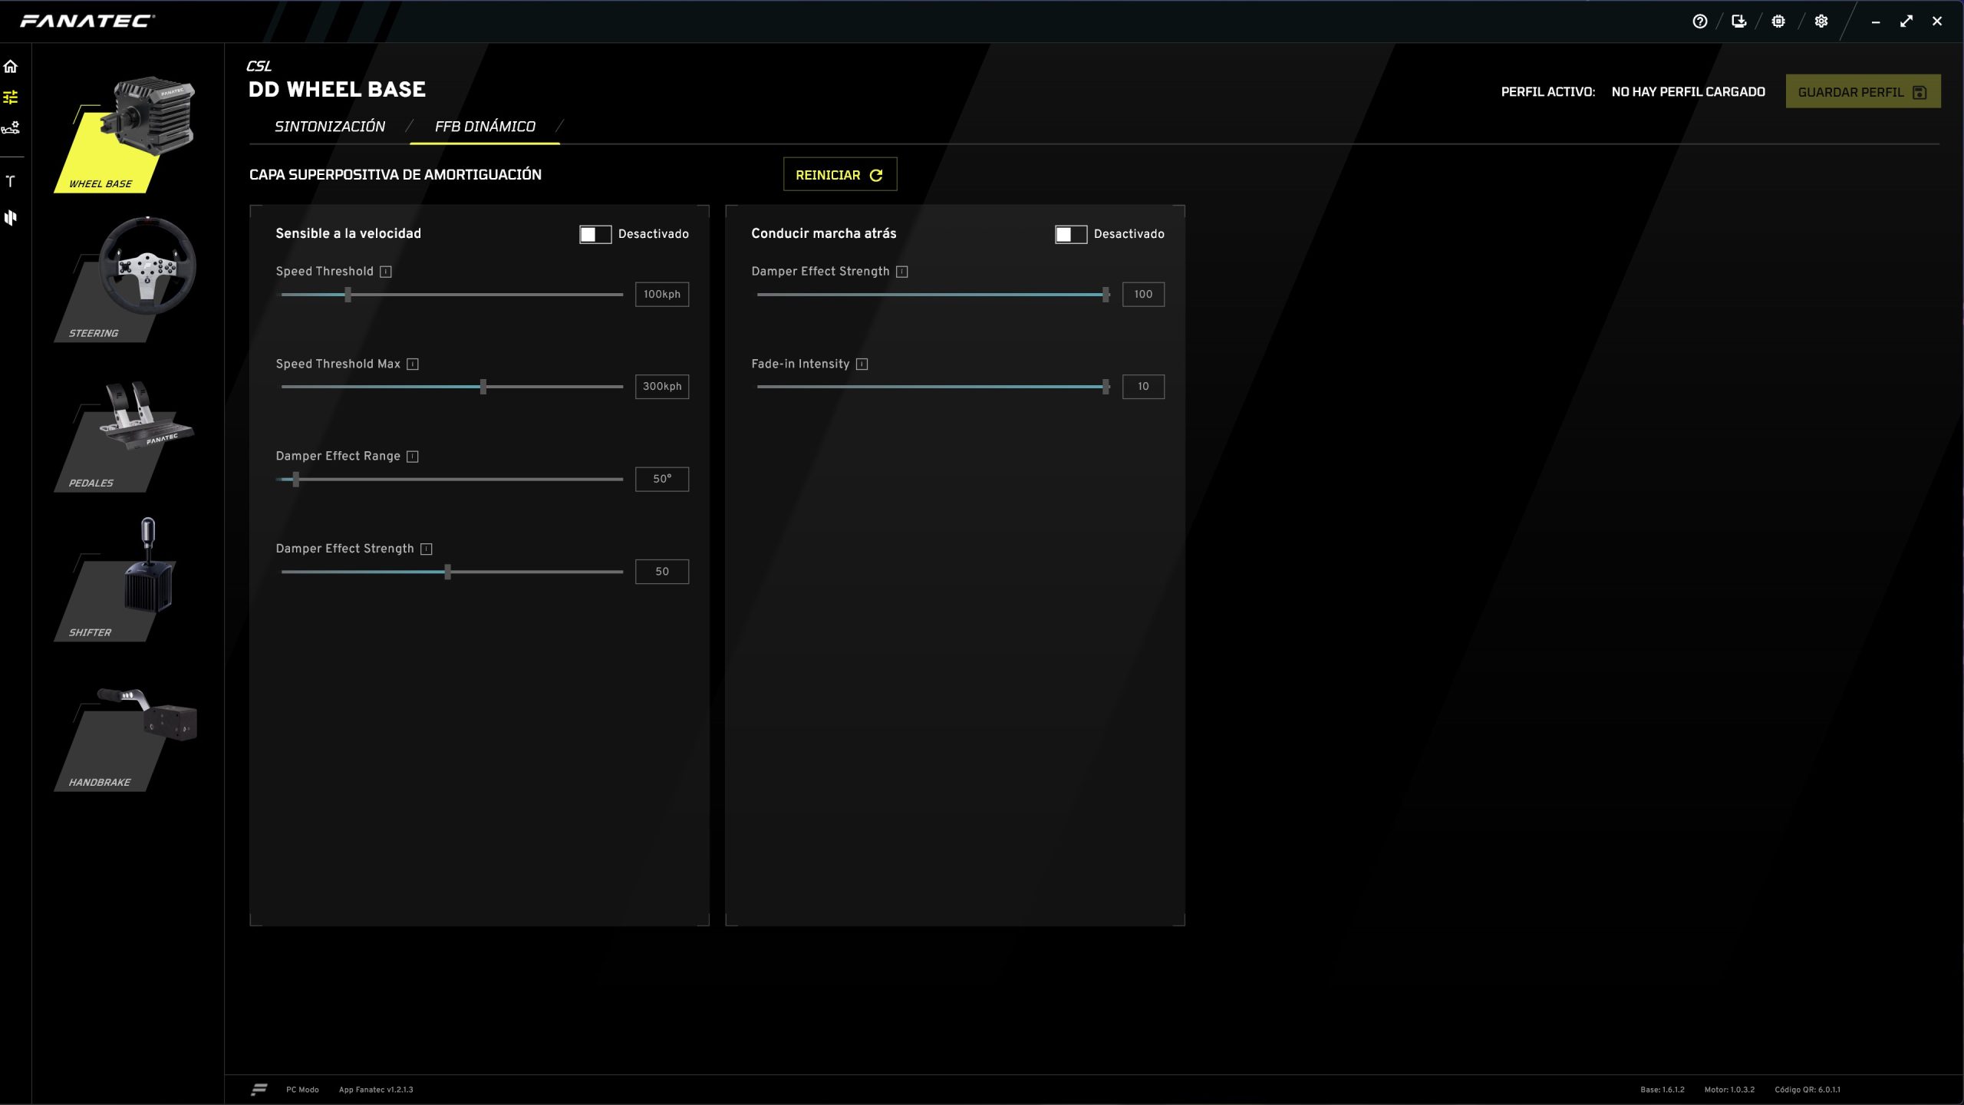Click the Speed Threshold info icon

pyautogui.click(x=386, y=272)
